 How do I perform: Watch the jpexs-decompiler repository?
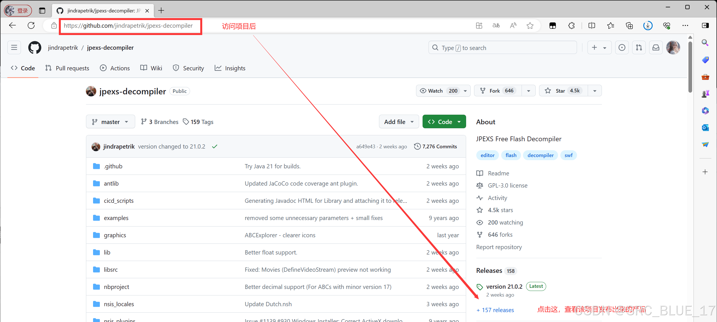coord(435,91)
